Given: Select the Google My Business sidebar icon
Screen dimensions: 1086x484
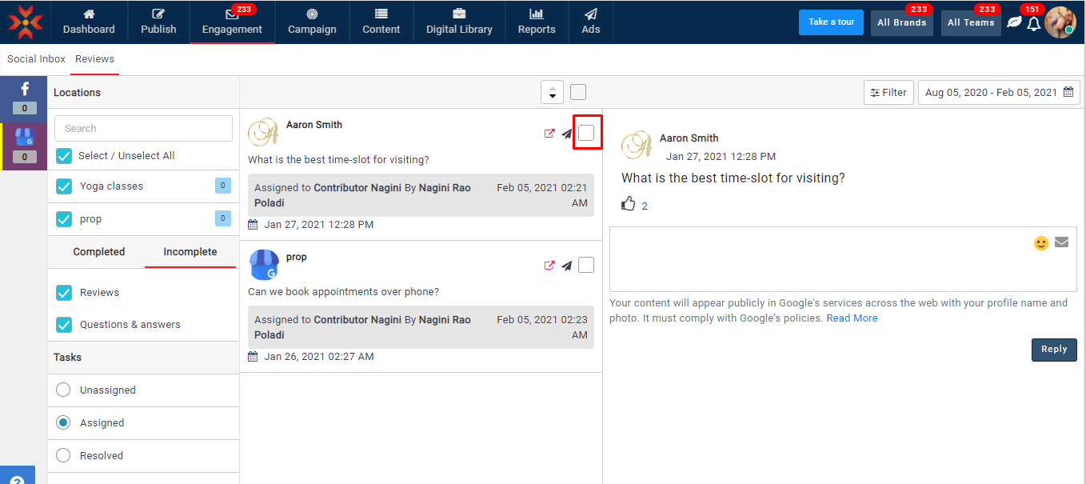Looking at the screenshot, I should pyautogui.click(x=24, y=137).
